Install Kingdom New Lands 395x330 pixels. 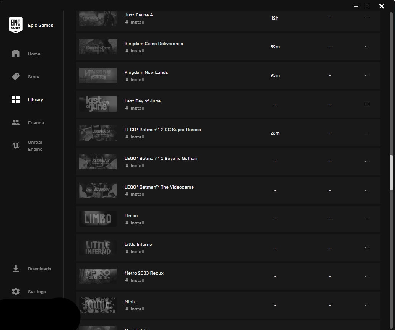point(135,80)
